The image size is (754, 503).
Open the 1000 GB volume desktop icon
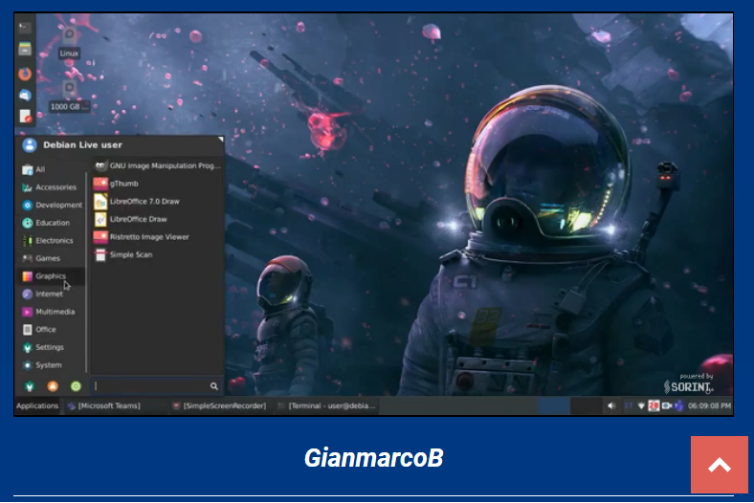click(70, 96)
